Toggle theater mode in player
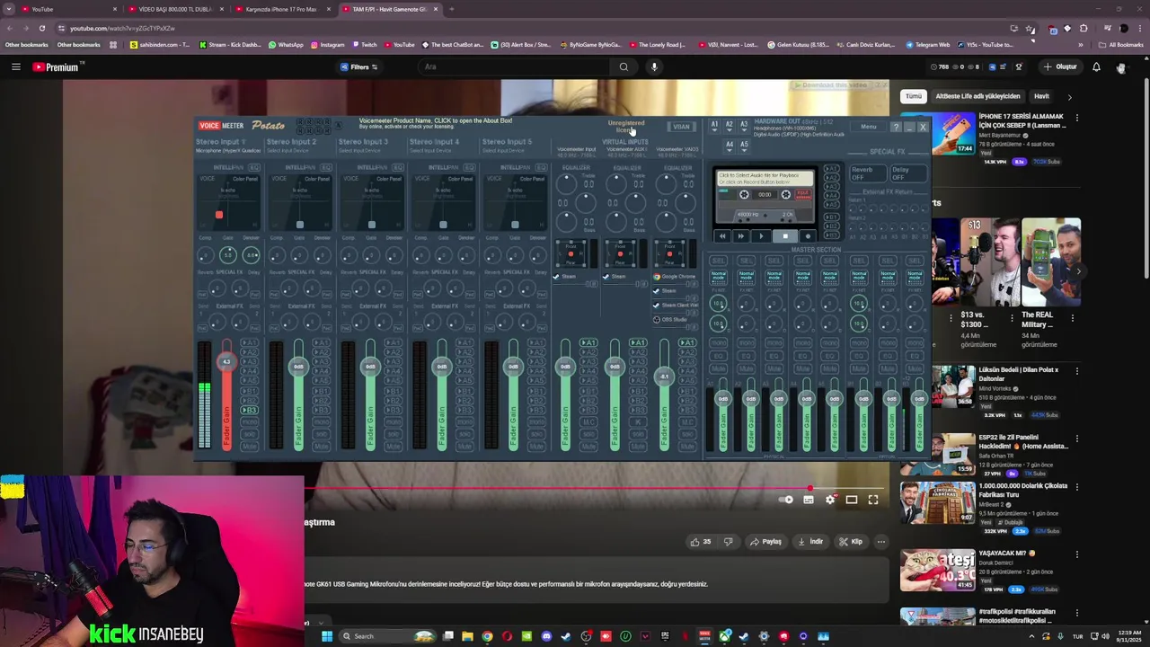Image resolution: width=1150 pixels, height=647 pixels. pos(851,500)
